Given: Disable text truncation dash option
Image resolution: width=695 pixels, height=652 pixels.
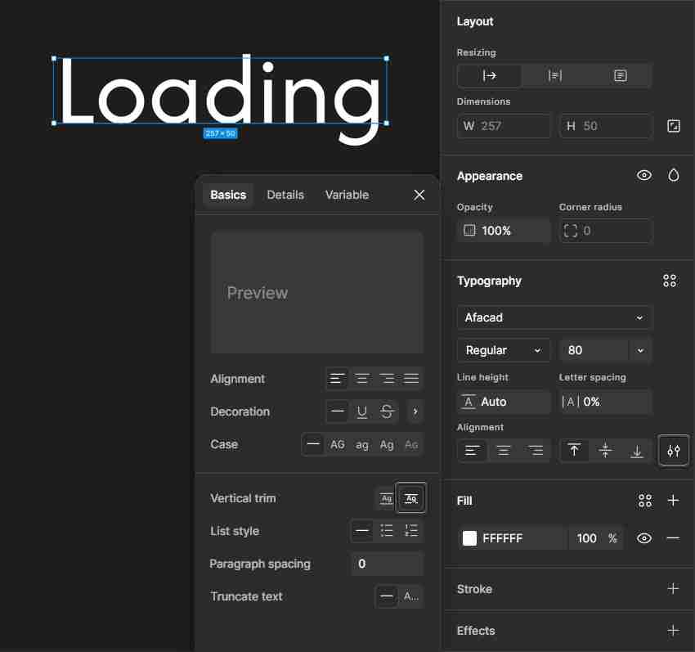Looking at the screenshot, I should [x=387, y=596].
